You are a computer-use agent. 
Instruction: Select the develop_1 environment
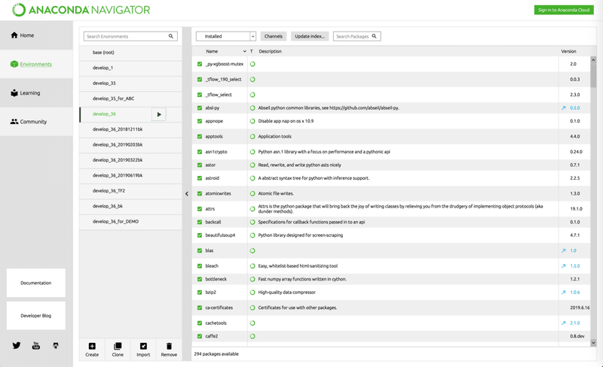pos(130,68)
